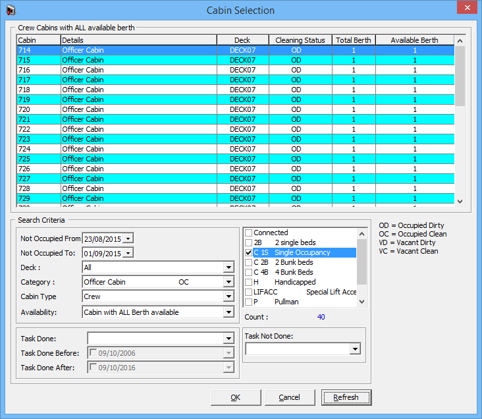Toggle Task Done Before date checkbox
Screen dimensions: 482x419
(93, 352)
